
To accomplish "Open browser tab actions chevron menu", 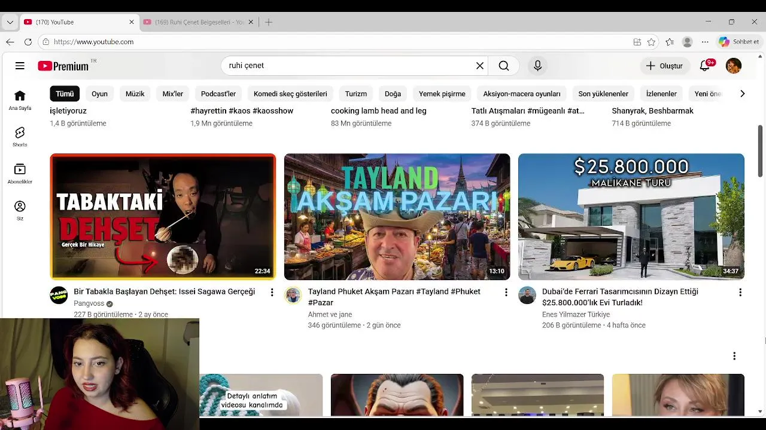I will (x=10, y=22).
